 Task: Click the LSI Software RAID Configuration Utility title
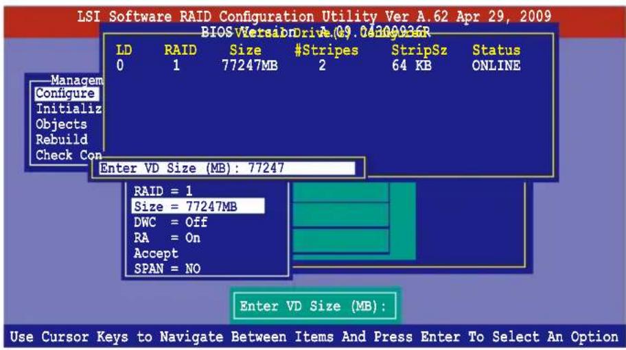click(314, 16)
